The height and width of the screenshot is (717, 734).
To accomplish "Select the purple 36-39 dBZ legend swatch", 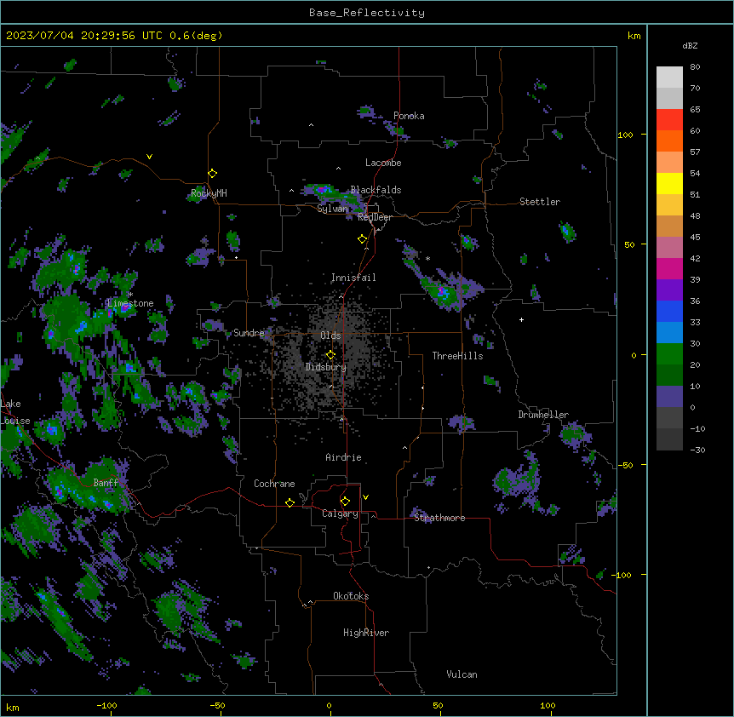I will click(x=669, y=290).
